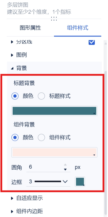Viewport: 108px width, 217px height.
Task: Uncheck the 分区线 checkbox
Action: (x=92, y=42)
